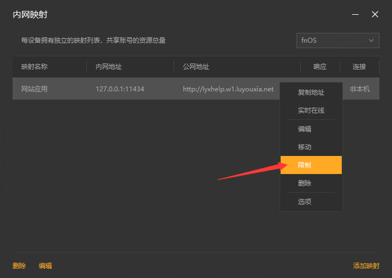
Task: Click the 添加映射 link
Action: tap(366, 266)
